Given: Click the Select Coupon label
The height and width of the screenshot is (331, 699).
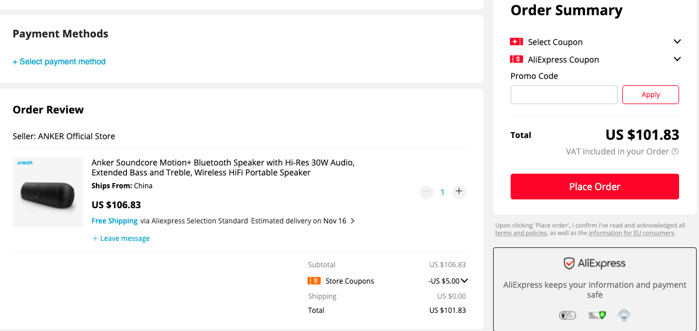Looking at the screenshot, I should point(555,42).
